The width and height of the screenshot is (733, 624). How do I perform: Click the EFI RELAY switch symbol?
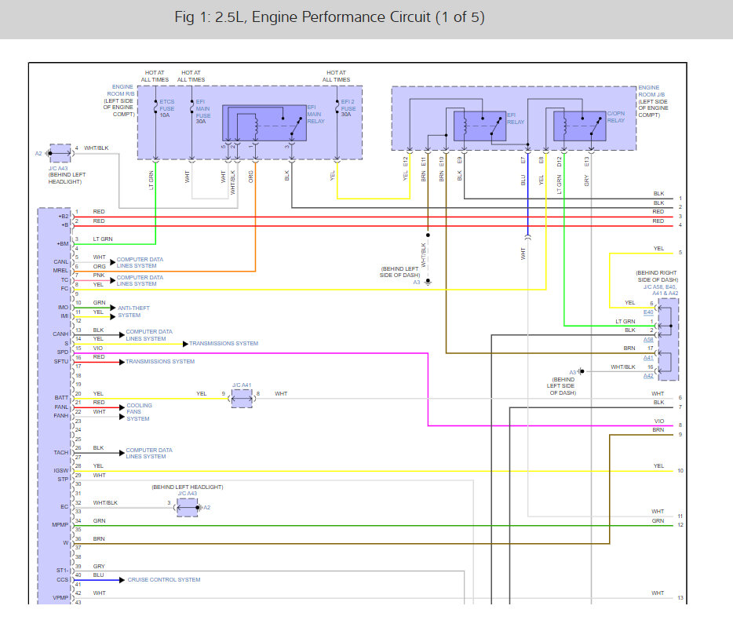(480, 126)
